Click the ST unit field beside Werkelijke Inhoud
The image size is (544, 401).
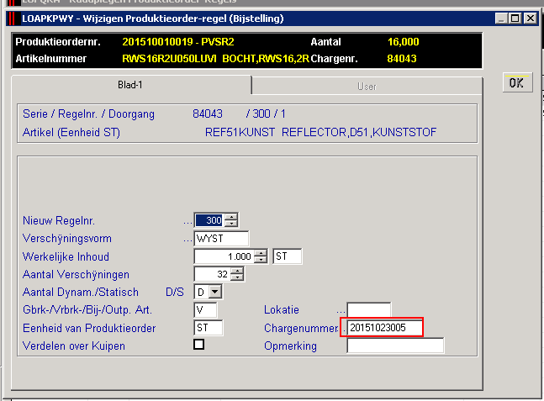pyautogui.click(x=288, y=256)
